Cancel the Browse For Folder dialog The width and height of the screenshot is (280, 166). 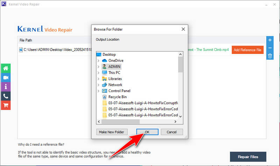click(171, 132)
